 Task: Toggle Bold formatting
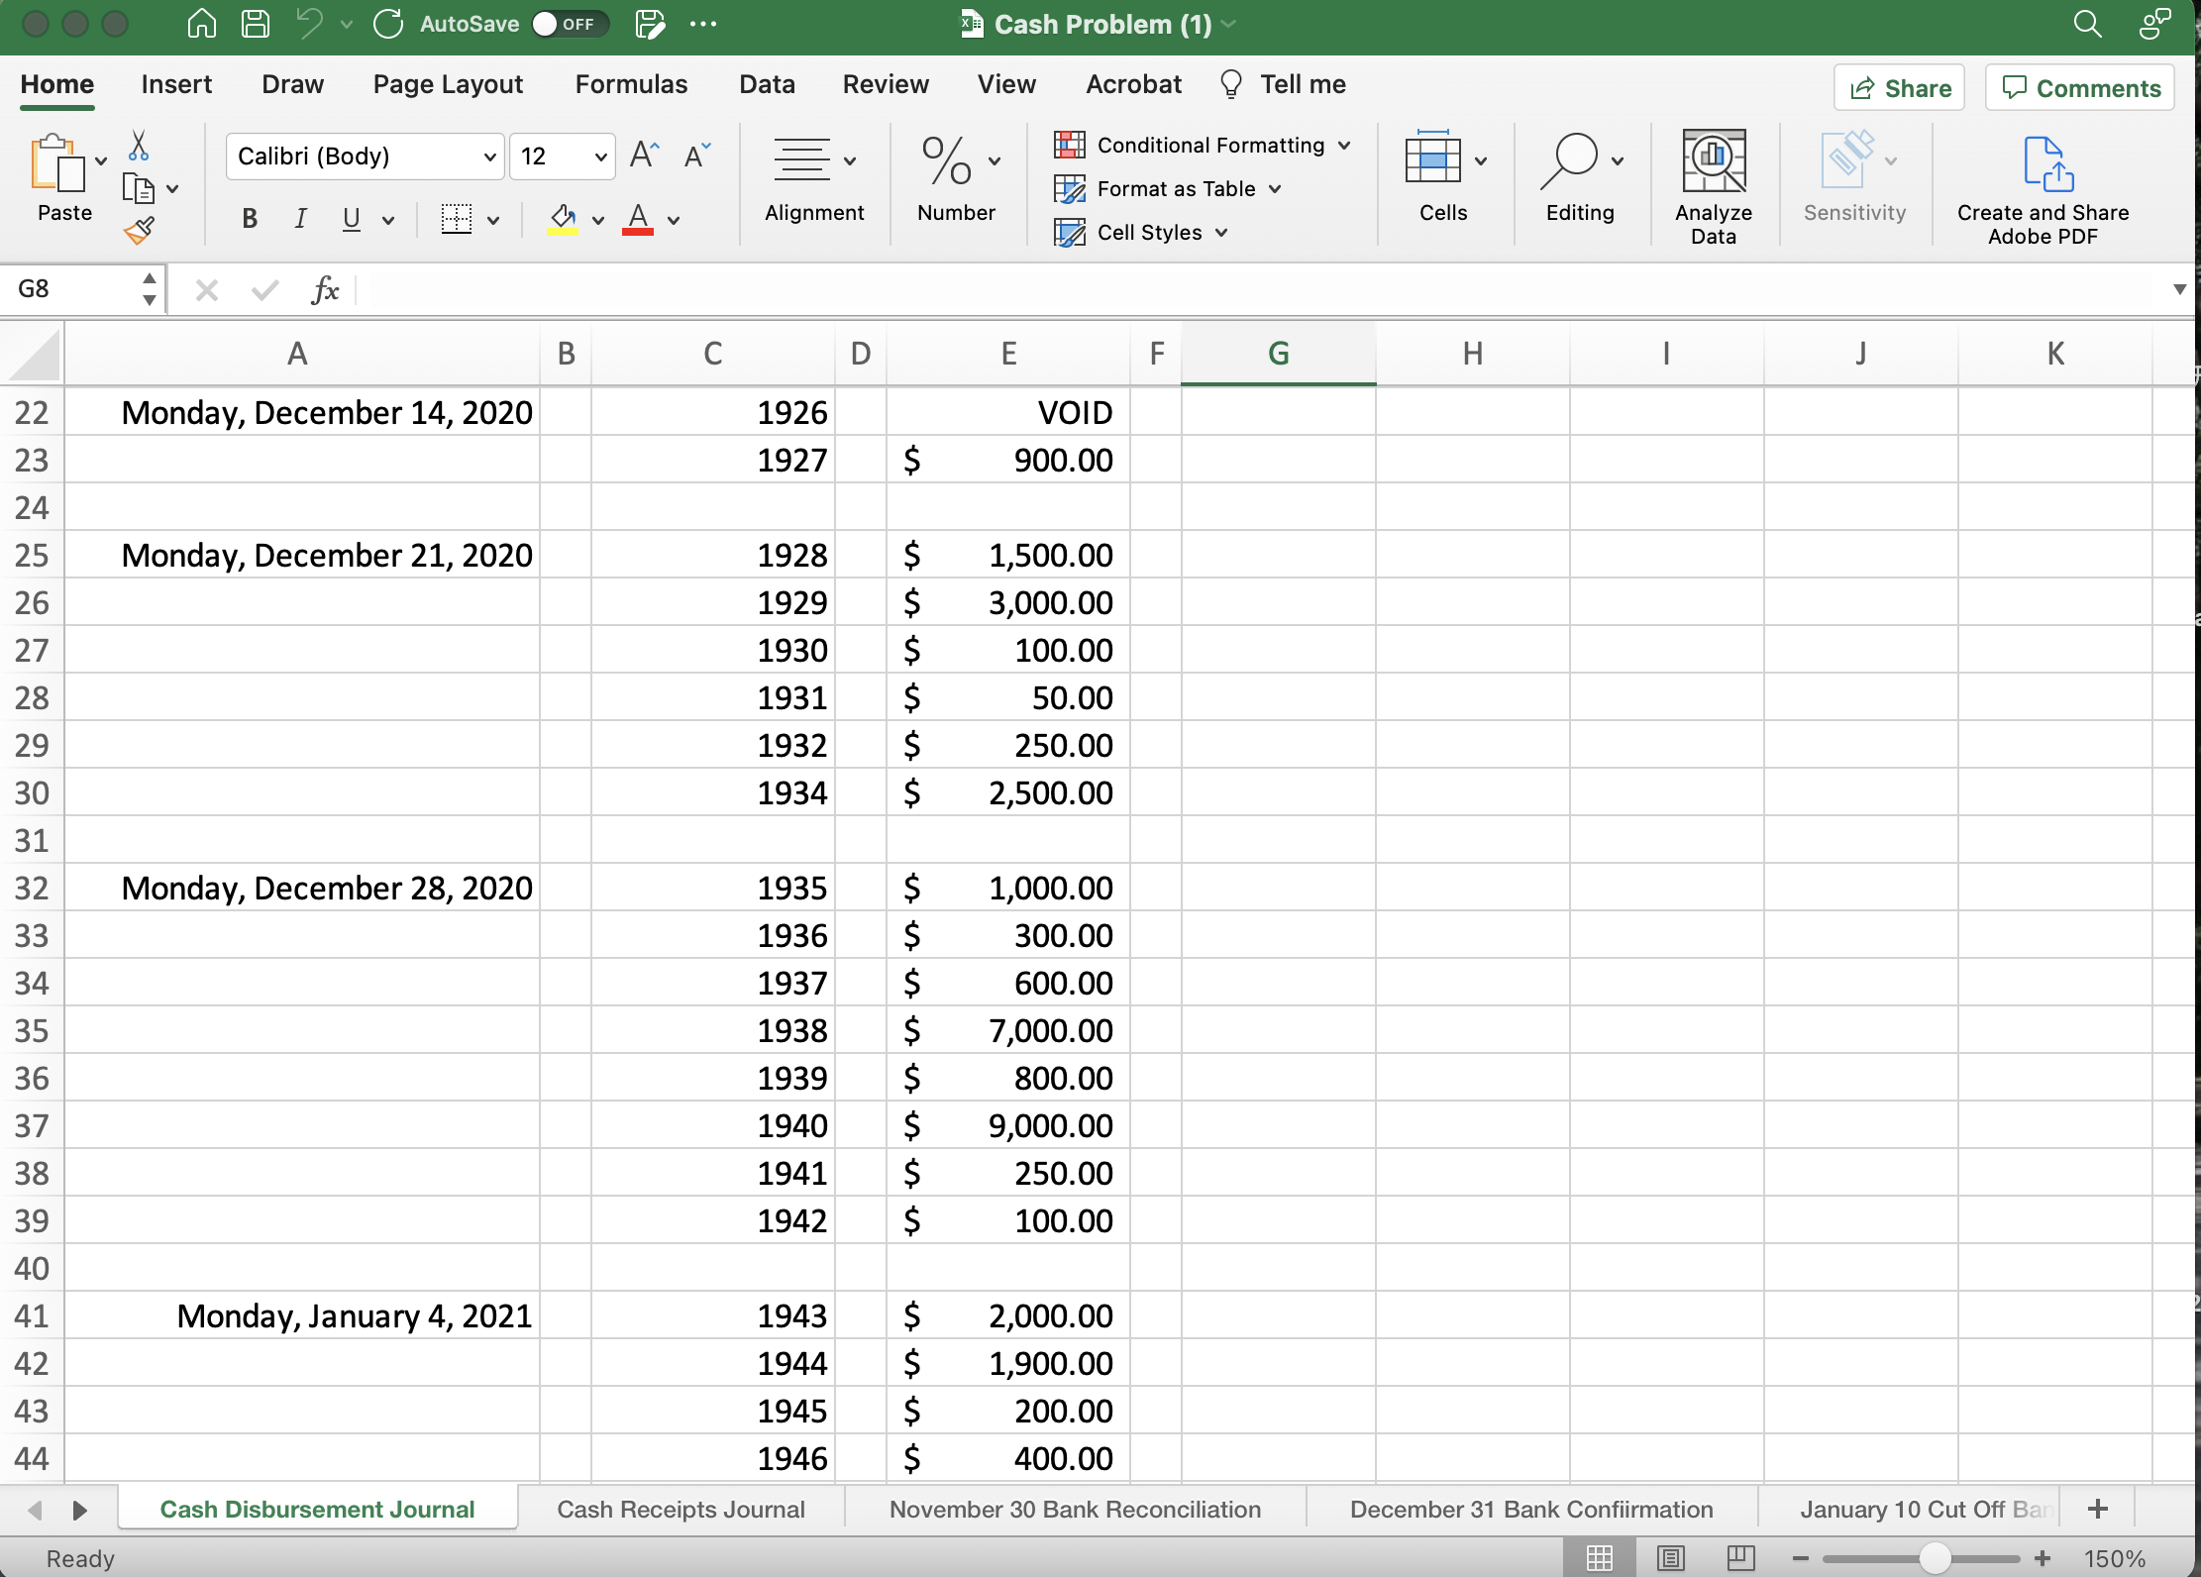250,219
